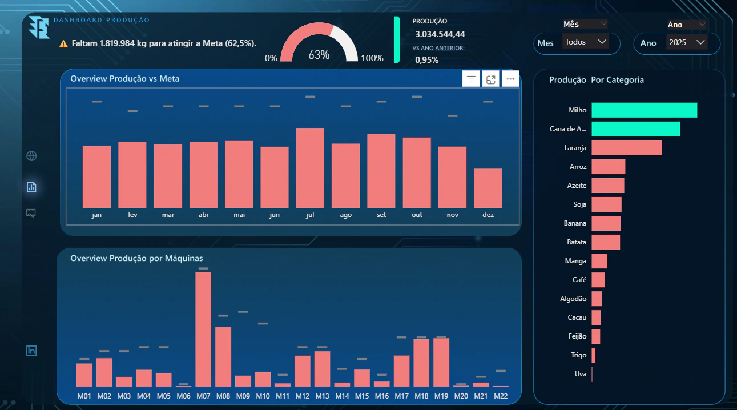Click the Overview Produção por Máquinas title
Screen dimensions: 737x410
point(136,259)
